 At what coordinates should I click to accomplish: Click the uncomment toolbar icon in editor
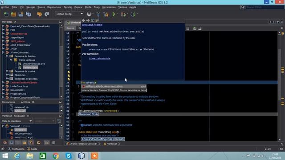click(x=200, y=28)
